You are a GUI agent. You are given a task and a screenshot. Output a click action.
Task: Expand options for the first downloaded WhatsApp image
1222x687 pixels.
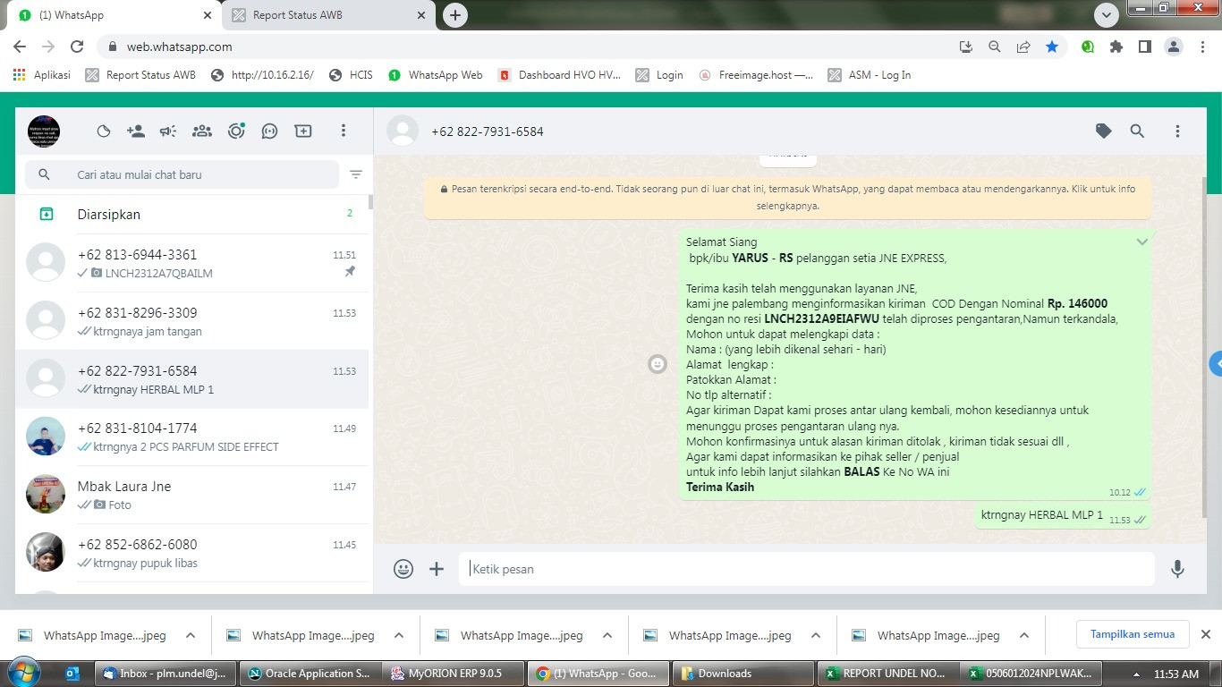coord(191,635)
